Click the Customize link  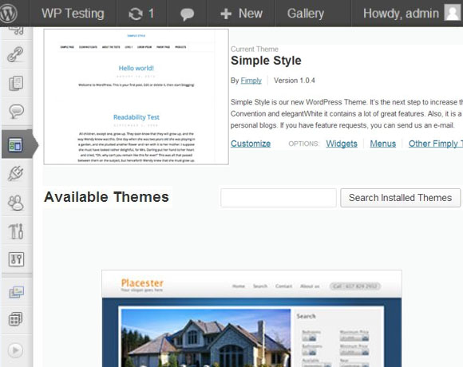click(251, 144)
